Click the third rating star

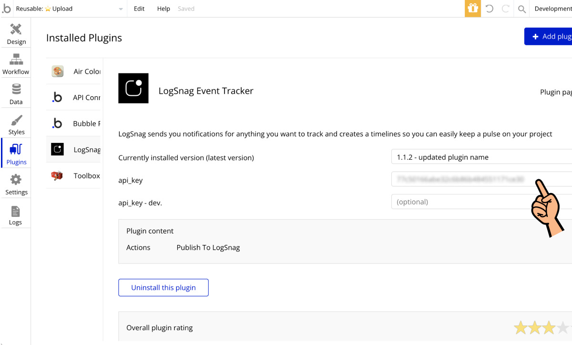pyautogui.click(x=549, y=327)
